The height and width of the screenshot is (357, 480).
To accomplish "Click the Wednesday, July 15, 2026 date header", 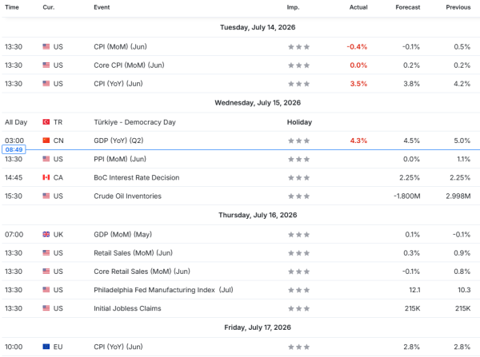I will point(258,103).
